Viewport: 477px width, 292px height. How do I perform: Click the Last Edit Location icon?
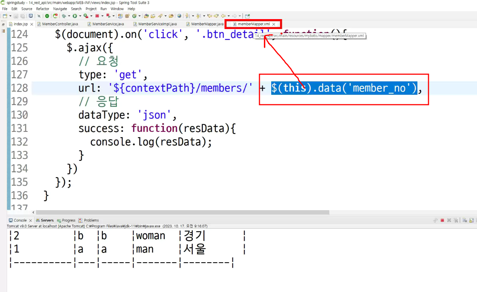point(209,16)
